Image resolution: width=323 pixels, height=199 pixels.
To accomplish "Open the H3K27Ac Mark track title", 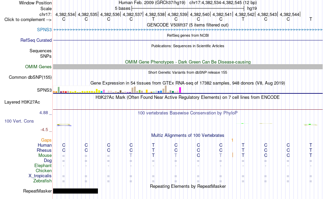I will (188, 97).
